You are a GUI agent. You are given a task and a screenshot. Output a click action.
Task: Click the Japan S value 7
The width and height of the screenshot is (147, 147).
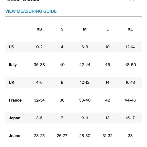click(62, 118)
